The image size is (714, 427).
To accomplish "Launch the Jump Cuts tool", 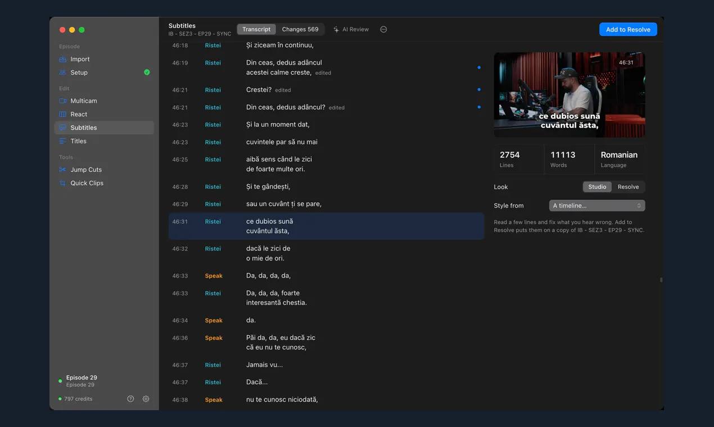I will (104, 170).
